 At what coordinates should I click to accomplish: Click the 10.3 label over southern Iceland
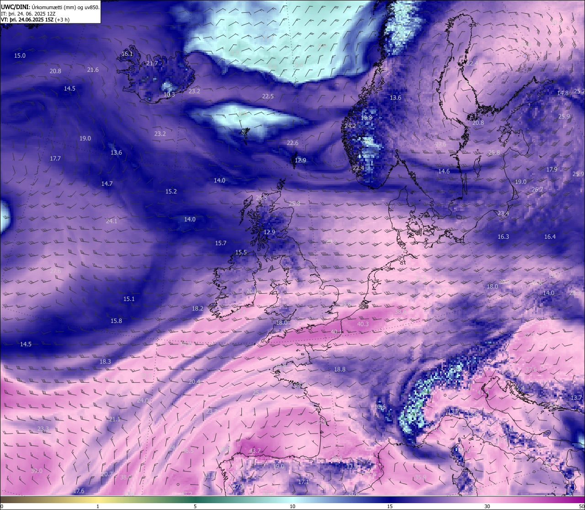pyautogui.click(x=169, y=95)
